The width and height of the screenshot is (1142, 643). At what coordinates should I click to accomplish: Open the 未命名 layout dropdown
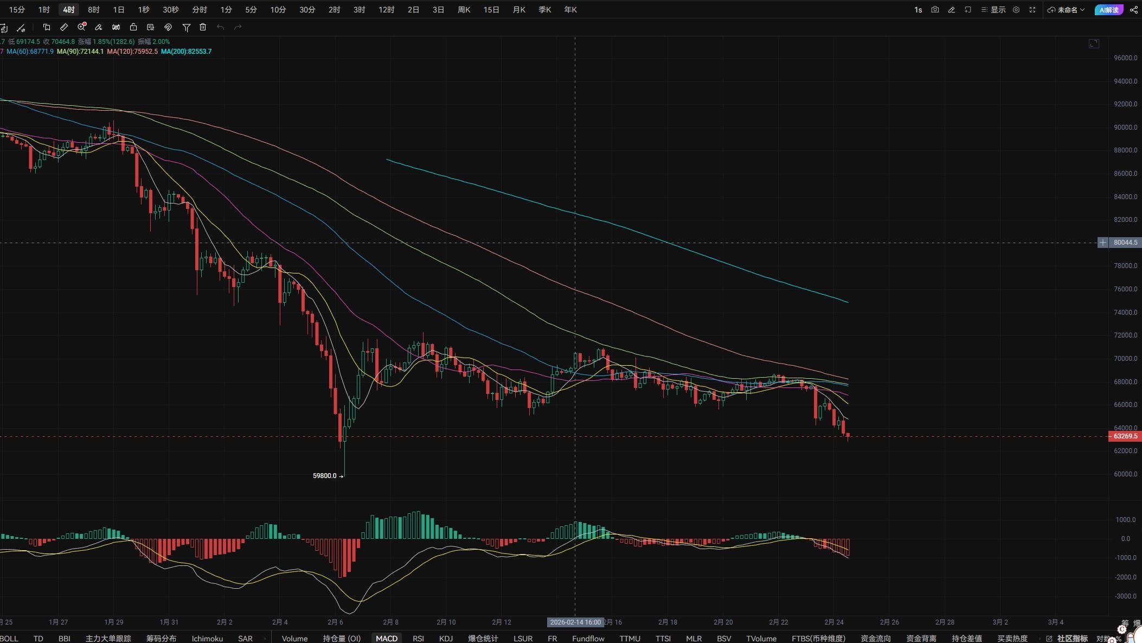click(1066, 10)
